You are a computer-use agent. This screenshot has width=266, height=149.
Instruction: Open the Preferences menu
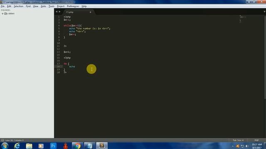click(73, 6)
